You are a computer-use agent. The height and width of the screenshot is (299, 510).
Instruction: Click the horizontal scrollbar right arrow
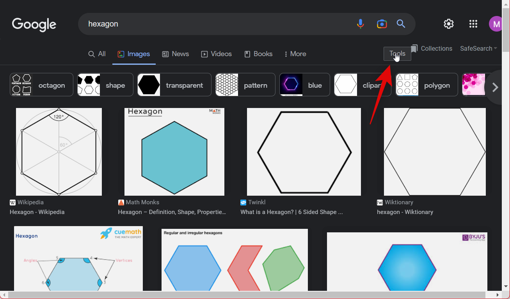coord(498,295)
